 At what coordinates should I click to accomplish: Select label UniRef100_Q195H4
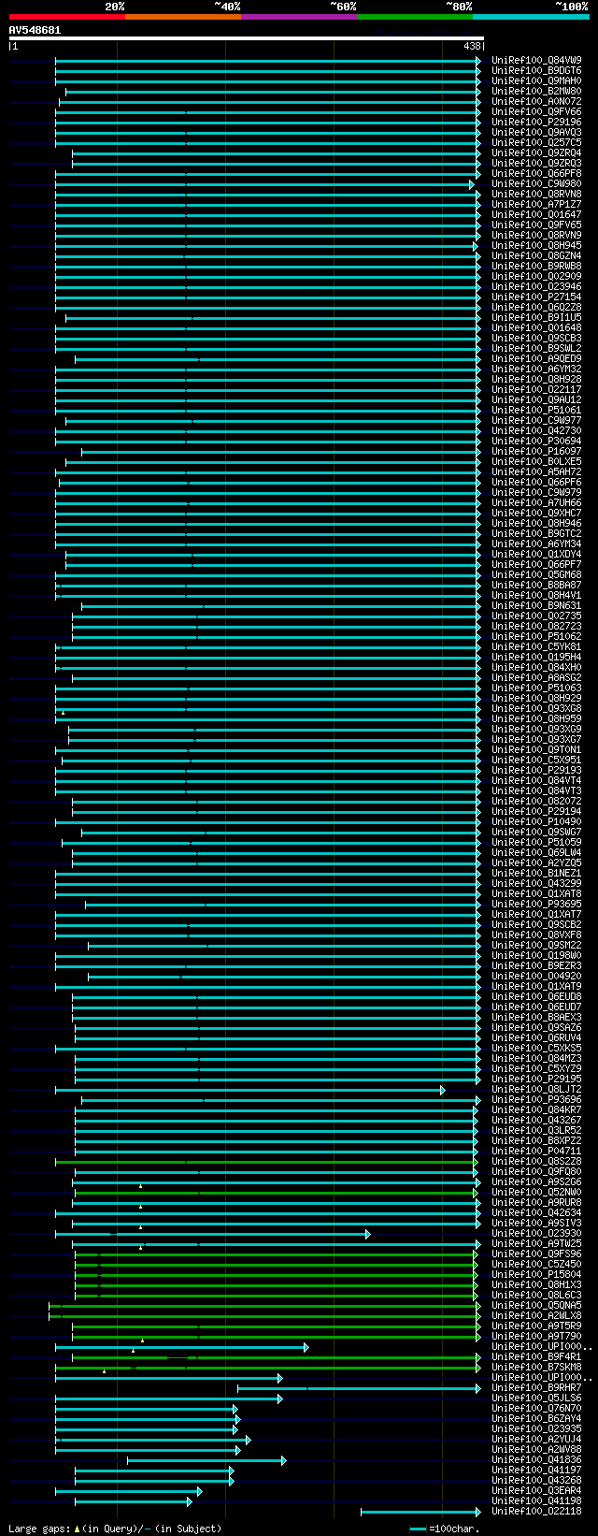[x=536, y=658]
